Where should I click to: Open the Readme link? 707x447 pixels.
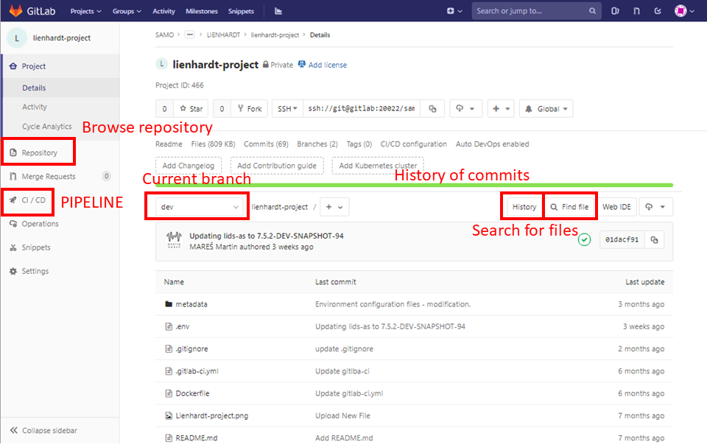[169, 144]
